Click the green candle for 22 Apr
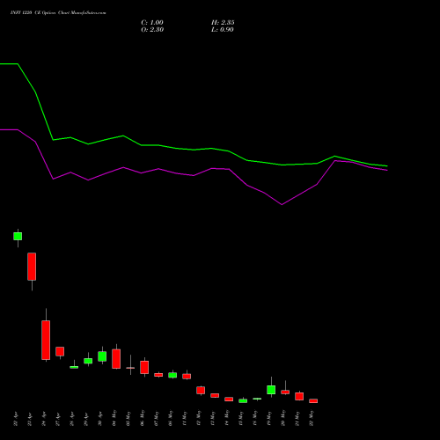440x440 pixels. coord(18,236)
